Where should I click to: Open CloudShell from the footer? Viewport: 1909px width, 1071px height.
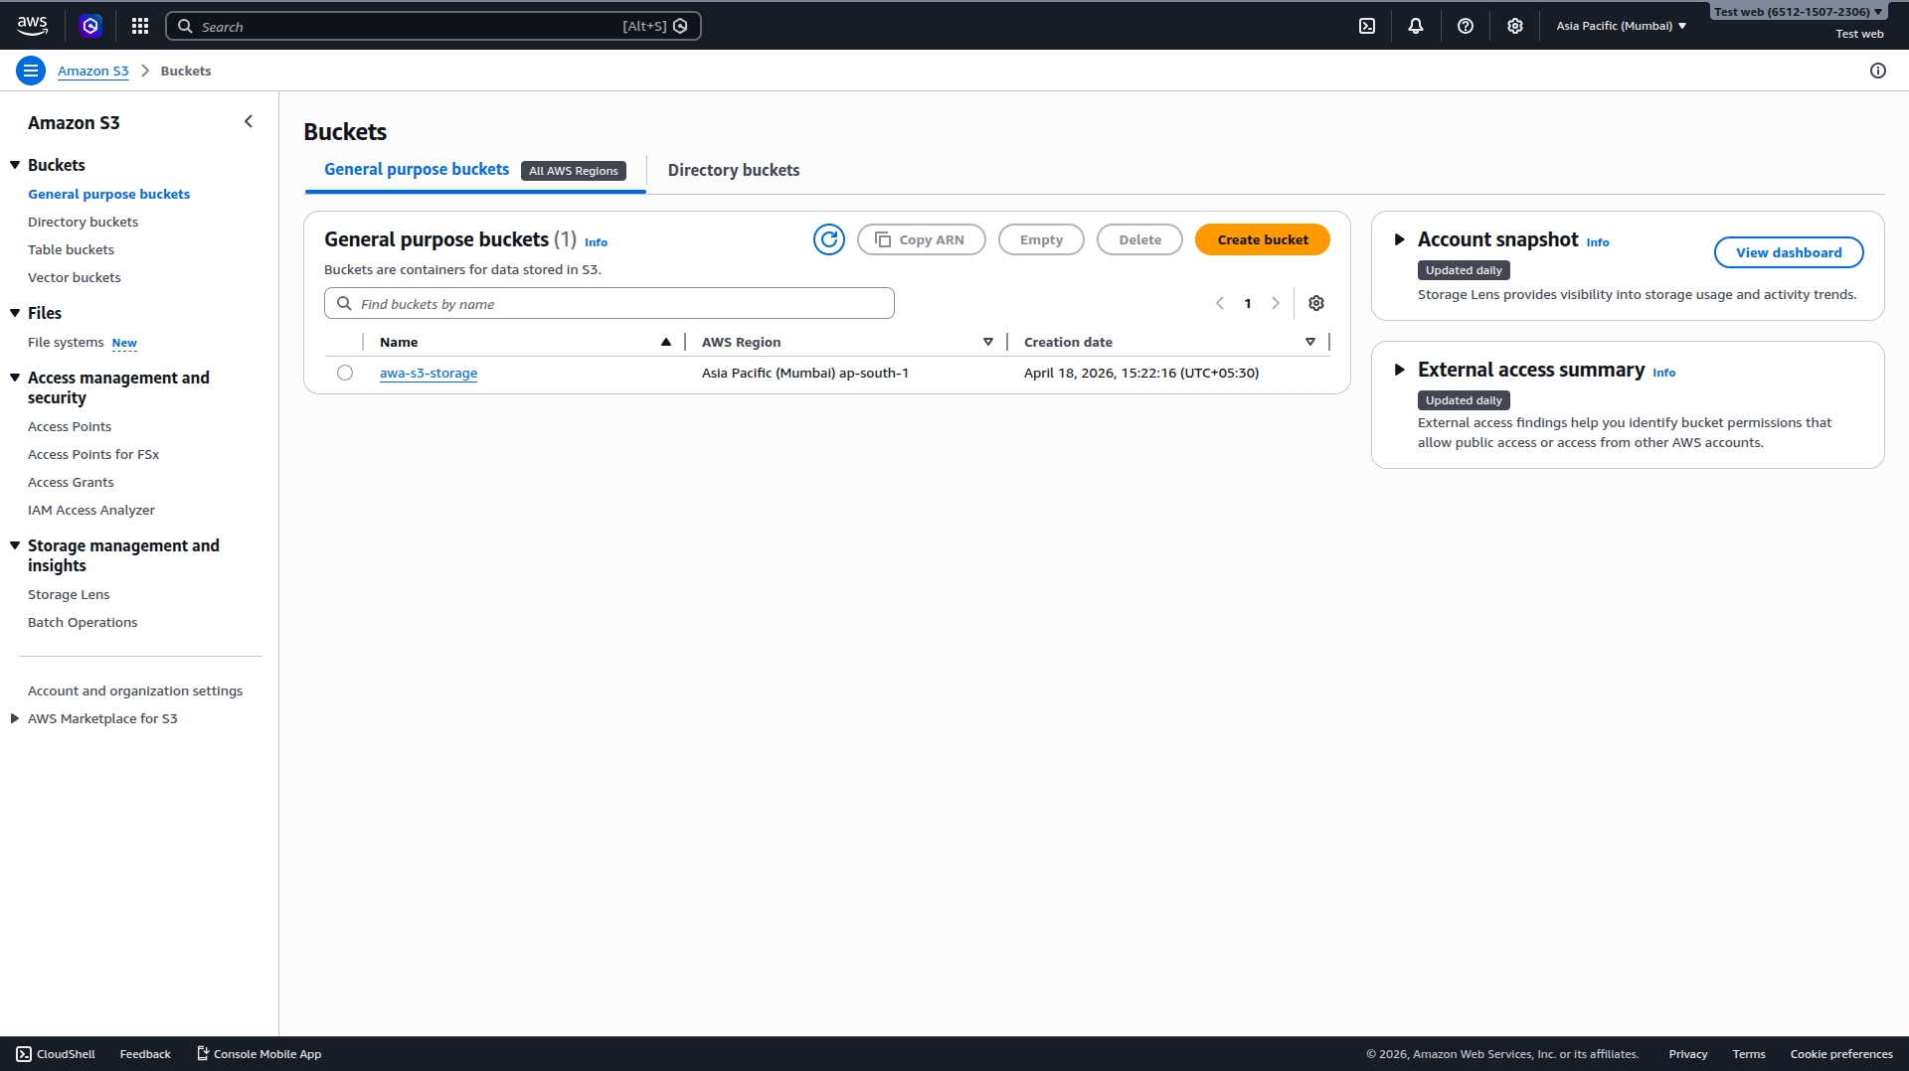[x=56, y=1054]
